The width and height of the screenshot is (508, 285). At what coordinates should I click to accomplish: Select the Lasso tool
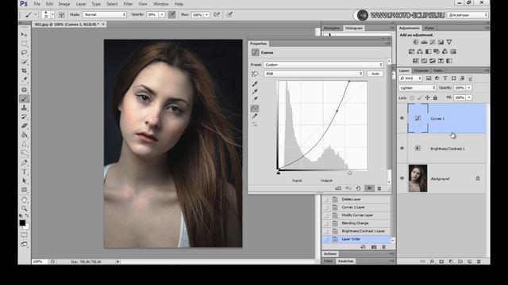pyautogui.click(x=25, y=53)
